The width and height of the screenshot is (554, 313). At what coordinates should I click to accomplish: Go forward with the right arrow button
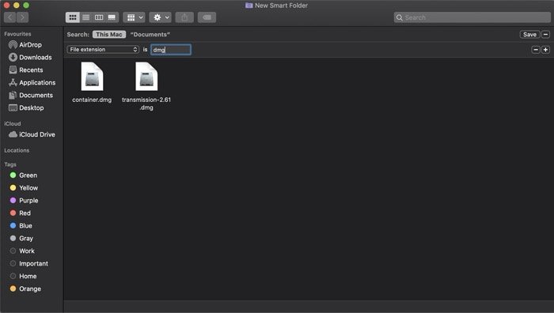(x=22, y=17)
